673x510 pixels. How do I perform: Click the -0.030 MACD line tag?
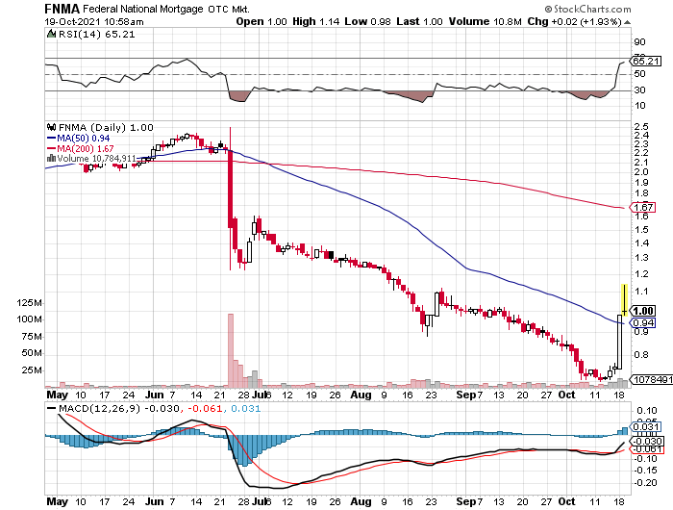pyautogui.click(x=647, y=442)
